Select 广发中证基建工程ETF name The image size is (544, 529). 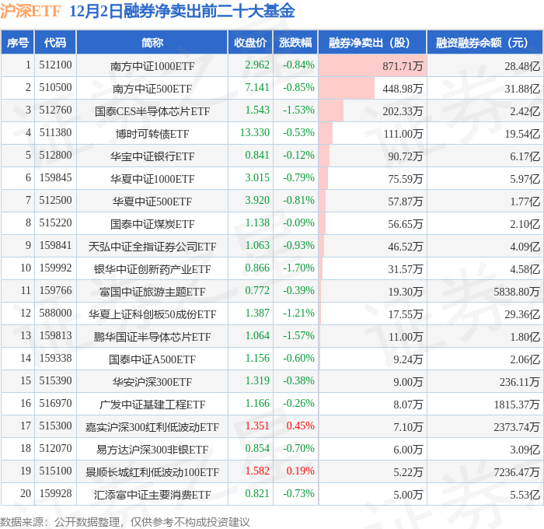click(x=152, y=405)
